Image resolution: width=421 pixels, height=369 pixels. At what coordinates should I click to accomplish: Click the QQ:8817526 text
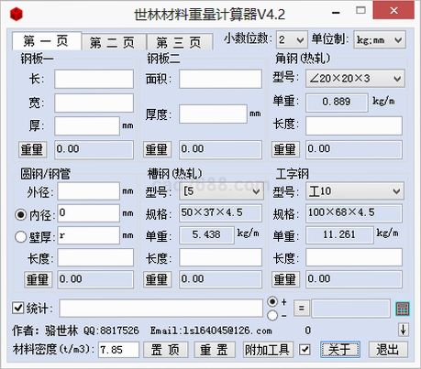(x=111, y=331)
